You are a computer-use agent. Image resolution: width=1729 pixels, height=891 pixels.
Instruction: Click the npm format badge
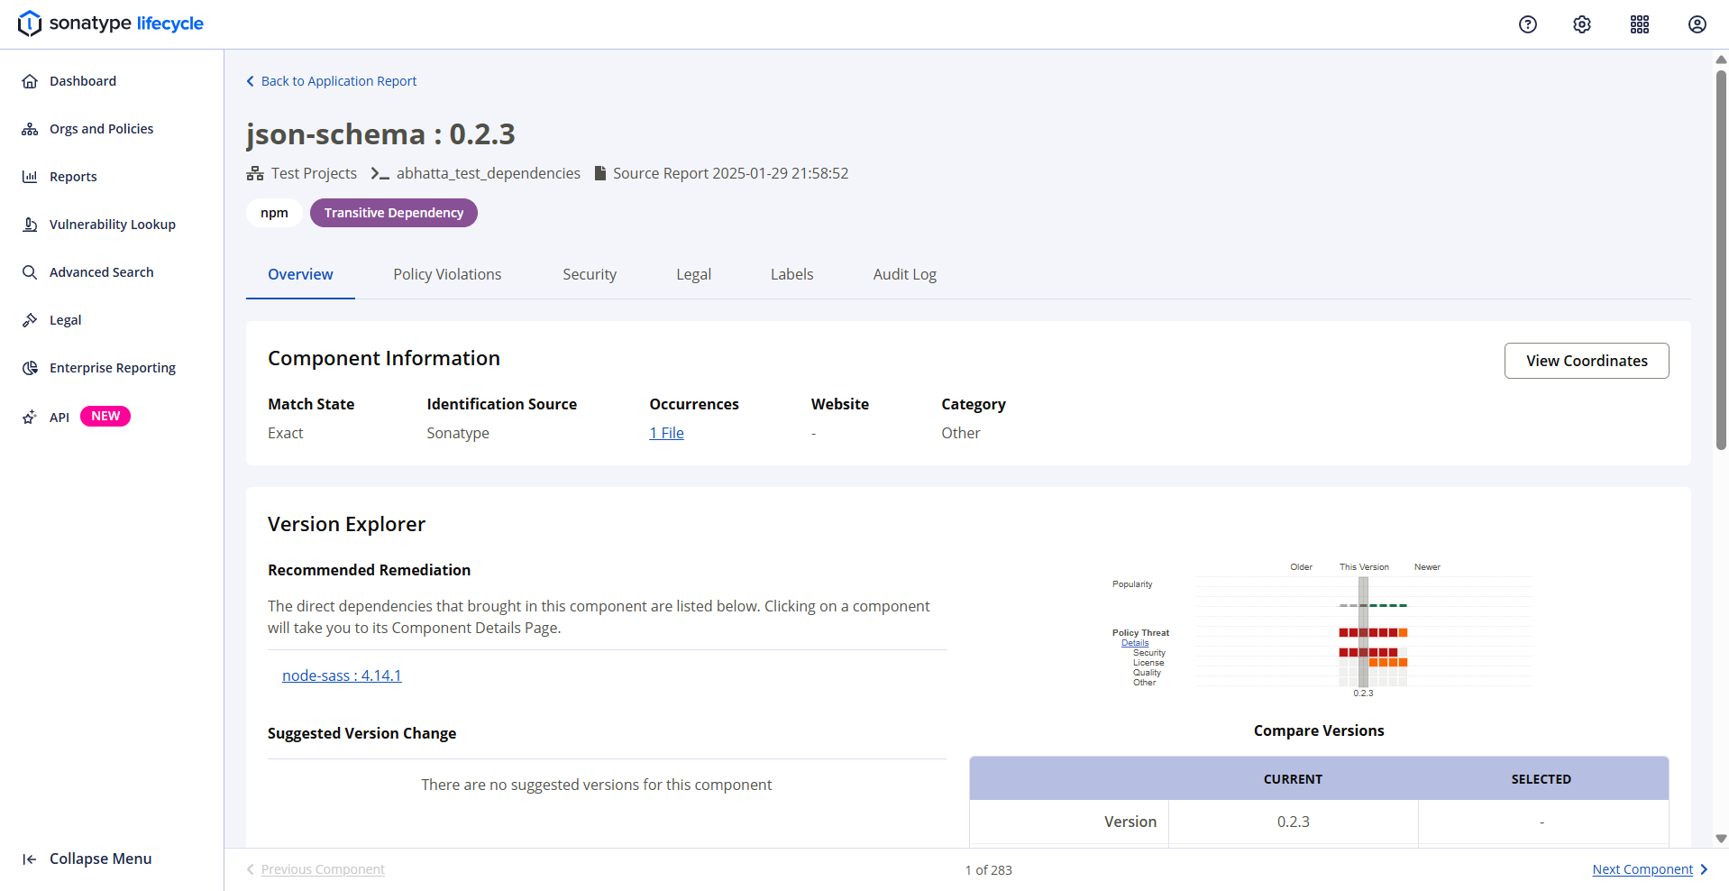click(274, 213)
